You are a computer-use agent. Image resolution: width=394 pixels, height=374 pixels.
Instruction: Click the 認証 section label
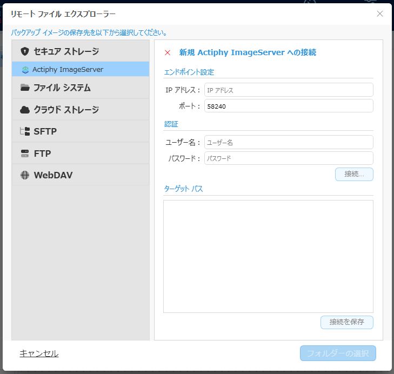click(x=171, y=124)
